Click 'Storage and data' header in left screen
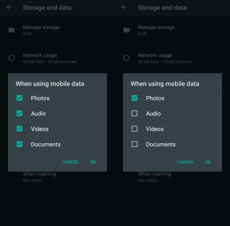The image size is (230, 226). (47, 8)
